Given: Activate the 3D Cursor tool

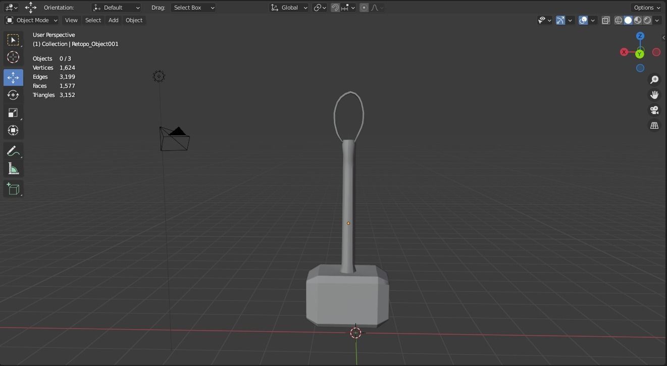Looking at the screenshot, I should point(13,57).
